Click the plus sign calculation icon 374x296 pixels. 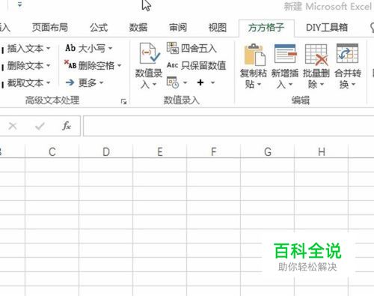point(200,82)
